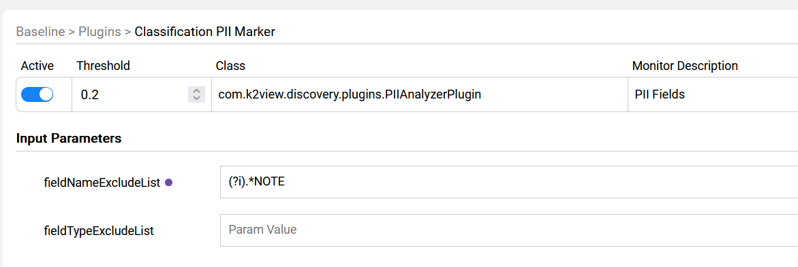Click the Threshold column header
The height and width of the screenshot is (267, 798).
(x=104, y=65)
